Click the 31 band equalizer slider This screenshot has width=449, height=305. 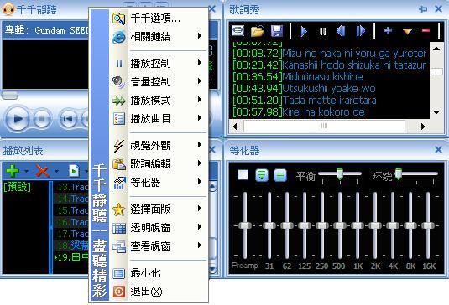point(269,225)
